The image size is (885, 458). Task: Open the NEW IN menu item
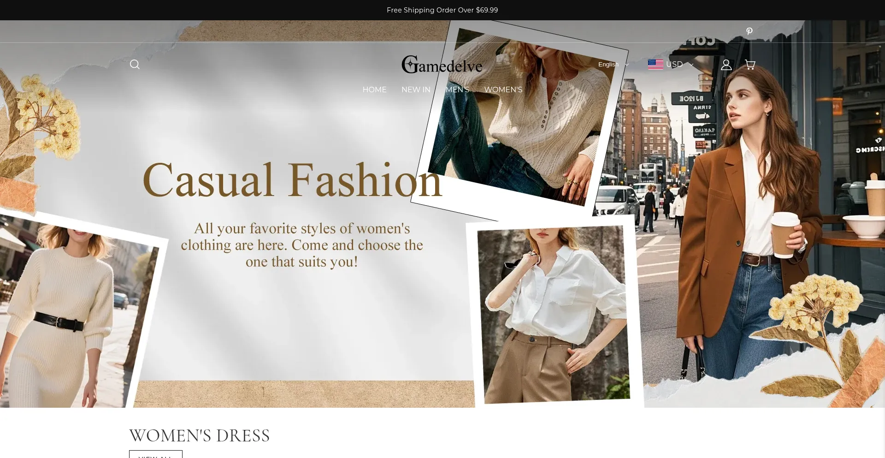(x=416, y=89)
